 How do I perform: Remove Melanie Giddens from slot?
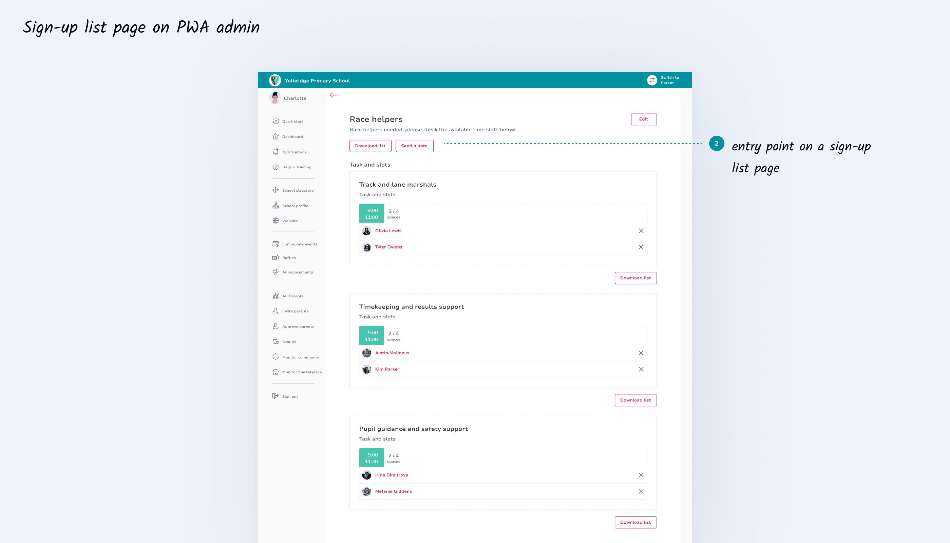tap(641, 491)
